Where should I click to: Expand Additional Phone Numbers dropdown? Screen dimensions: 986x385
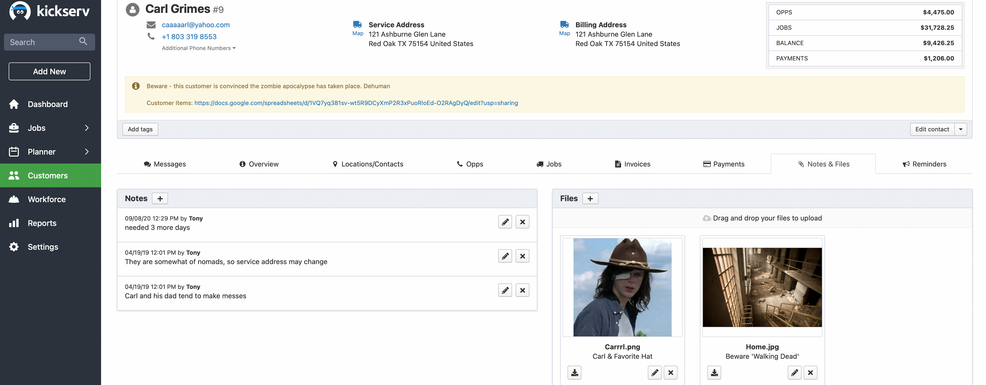point(199,48)
